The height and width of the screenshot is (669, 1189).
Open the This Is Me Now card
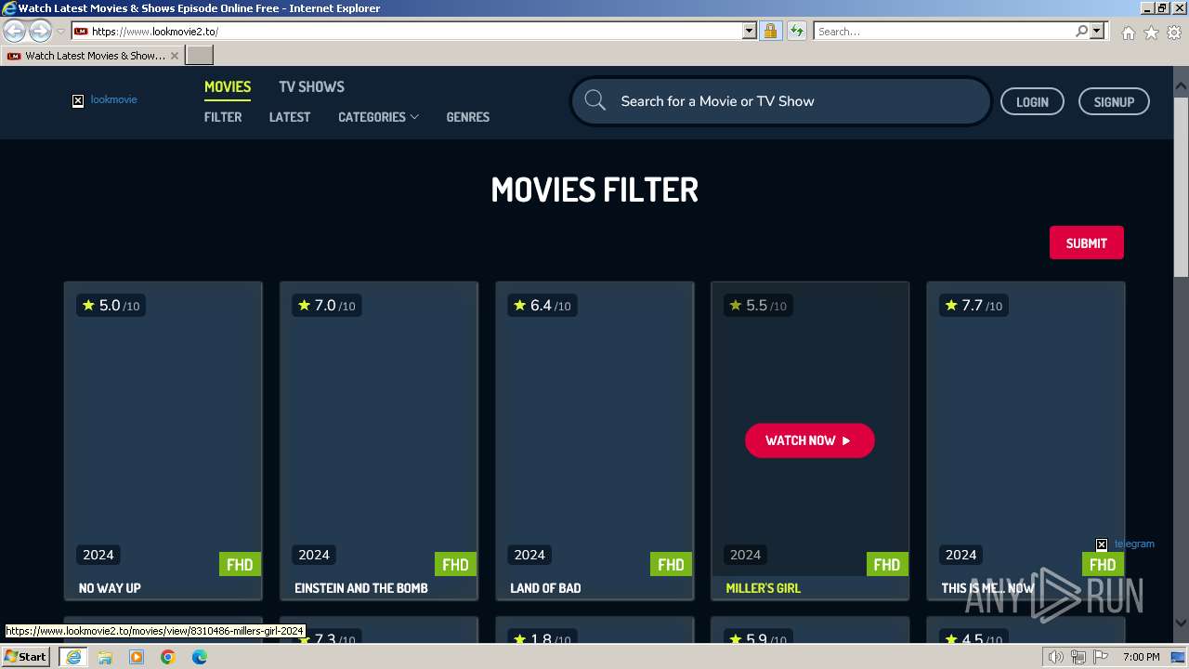pyautogui.click(x=1026, y=441)
